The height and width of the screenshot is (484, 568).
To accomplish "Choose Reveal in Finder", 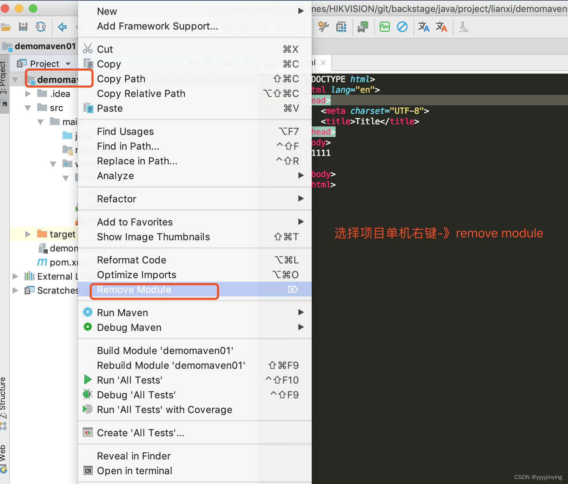I will 194,456.
